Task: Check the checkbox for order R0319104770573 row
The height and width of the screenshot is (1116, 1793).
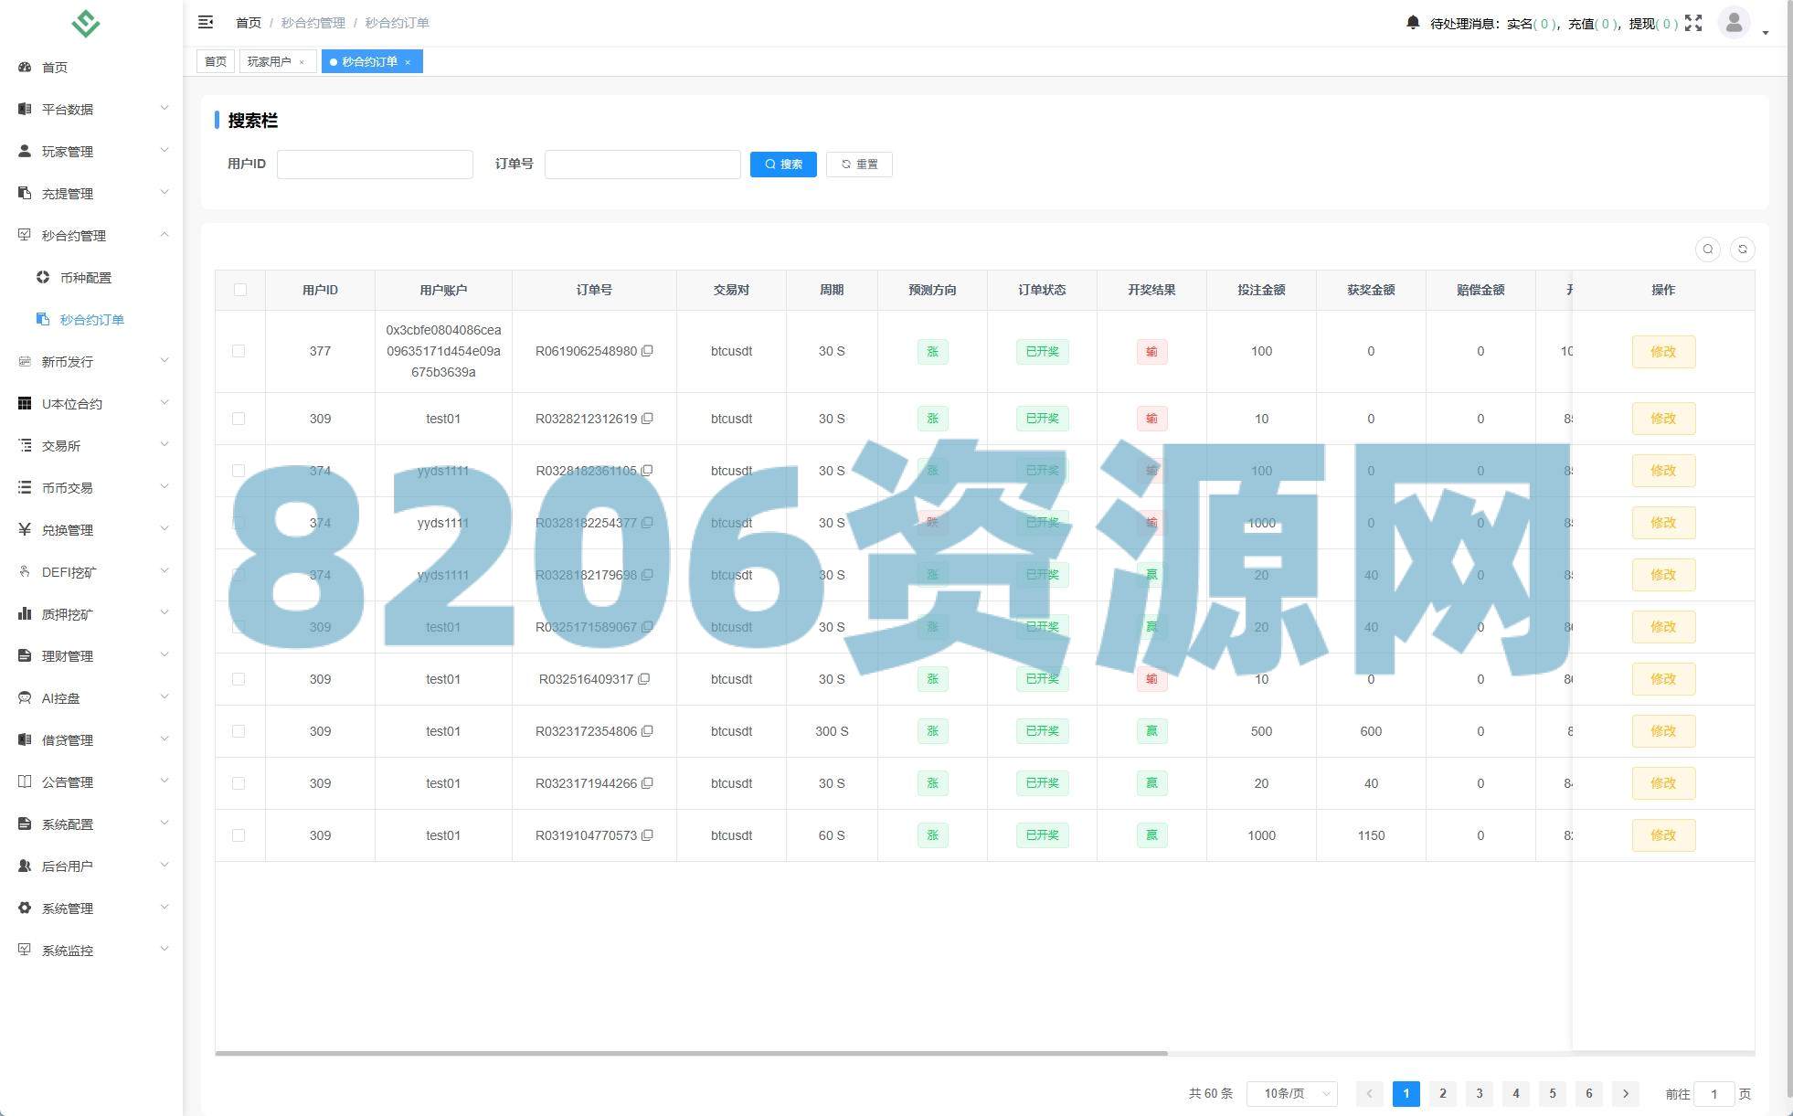Action: coord(239,835)
